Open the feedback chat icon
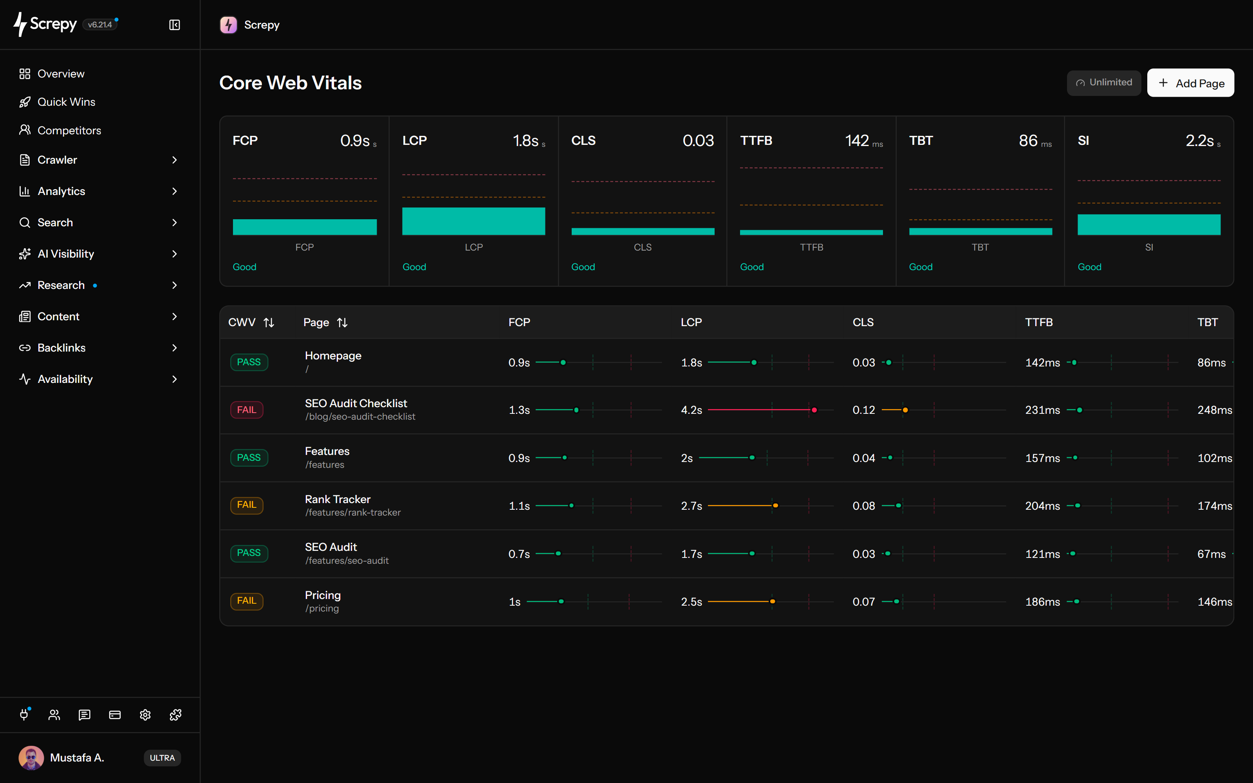This screenshot has height=783, width=1253. [x=85, y=714]
